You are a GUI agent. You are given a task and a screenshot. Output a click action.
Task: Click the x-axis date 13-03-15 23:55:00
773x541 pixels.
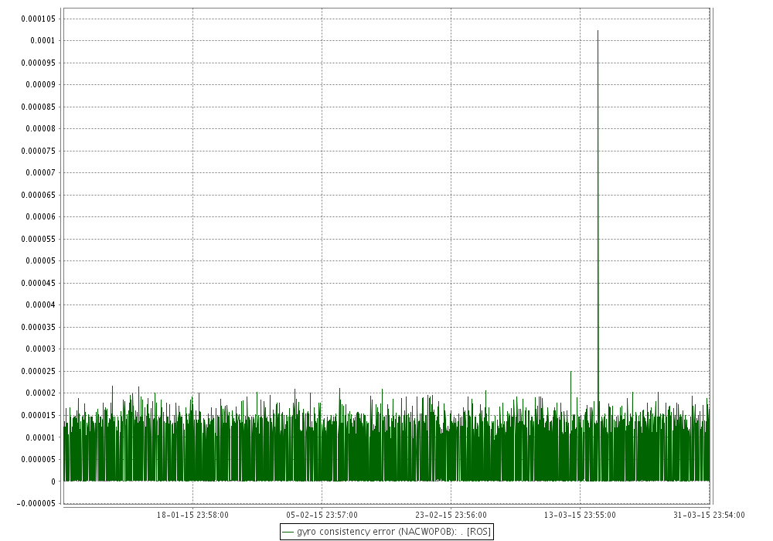[580, 515]
